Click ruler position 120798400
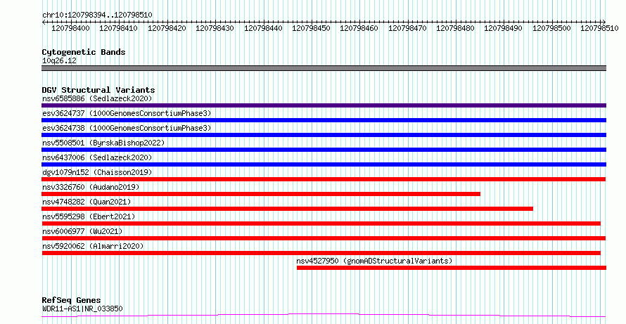 point(70,28)
